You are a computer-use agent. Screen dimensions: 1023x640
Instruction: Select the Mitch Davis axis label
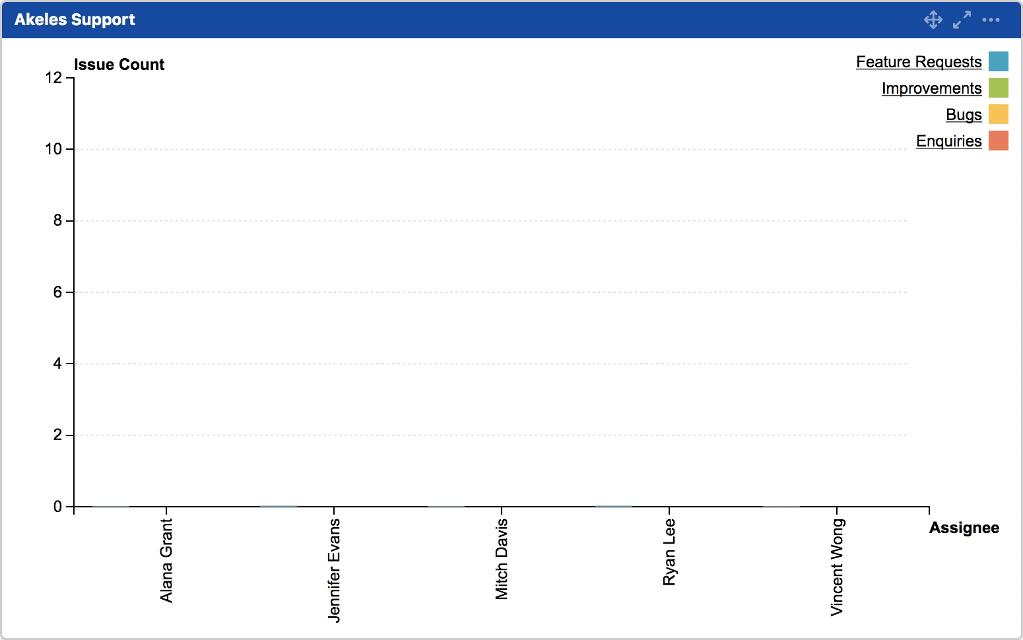(x=502, y=558)
